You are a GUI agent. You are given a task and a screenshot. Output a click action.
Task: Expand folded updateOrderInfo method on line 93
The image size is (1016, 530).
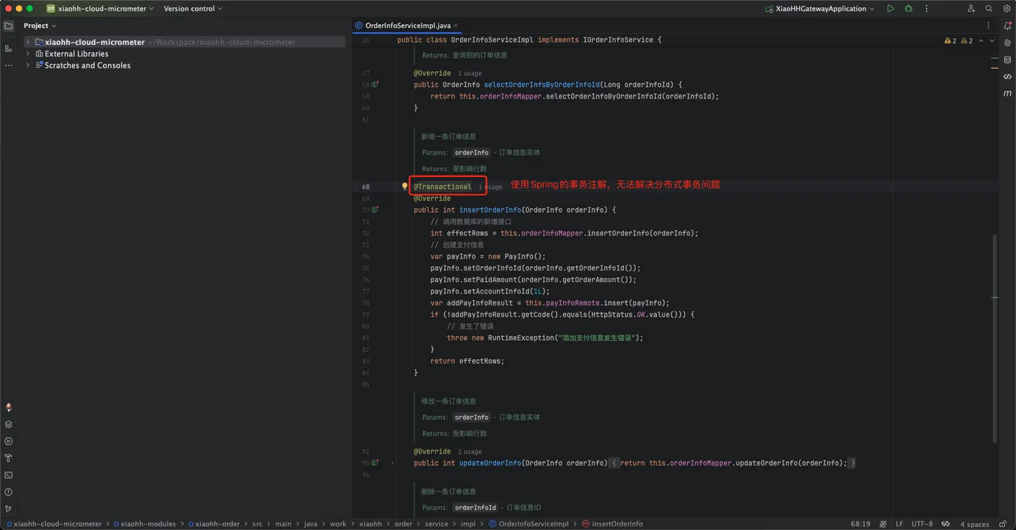pos(393,463)
